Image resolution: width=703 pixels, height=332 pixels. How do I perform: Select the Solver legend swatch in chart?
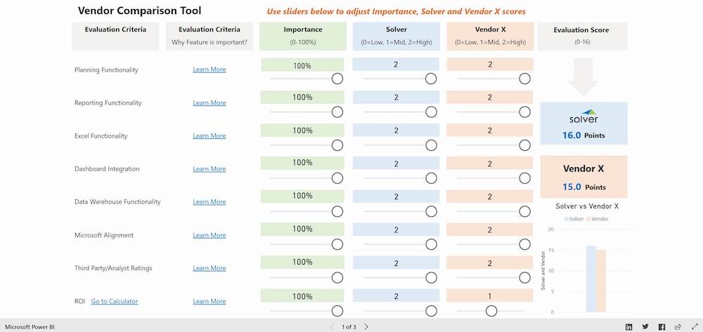567,219
